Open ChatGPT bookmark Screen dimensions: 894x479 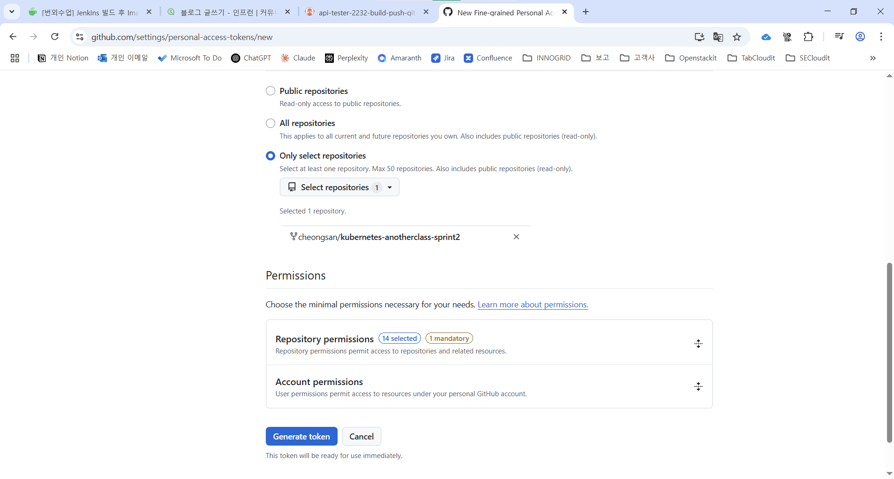coord(251,58)
